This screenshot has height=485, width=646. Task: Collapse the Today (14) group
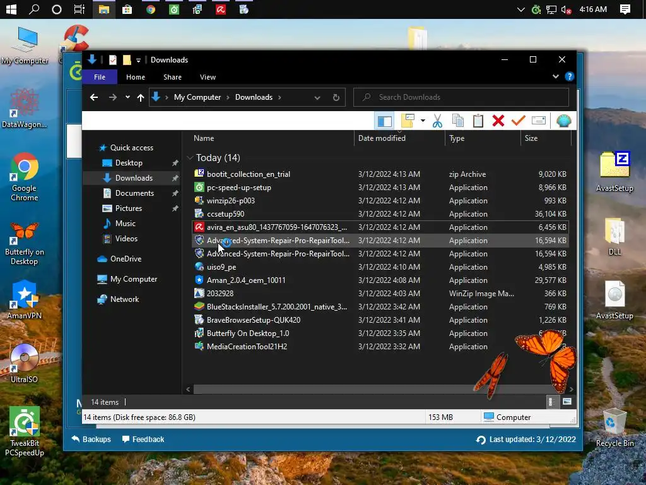tap(190, 158)
